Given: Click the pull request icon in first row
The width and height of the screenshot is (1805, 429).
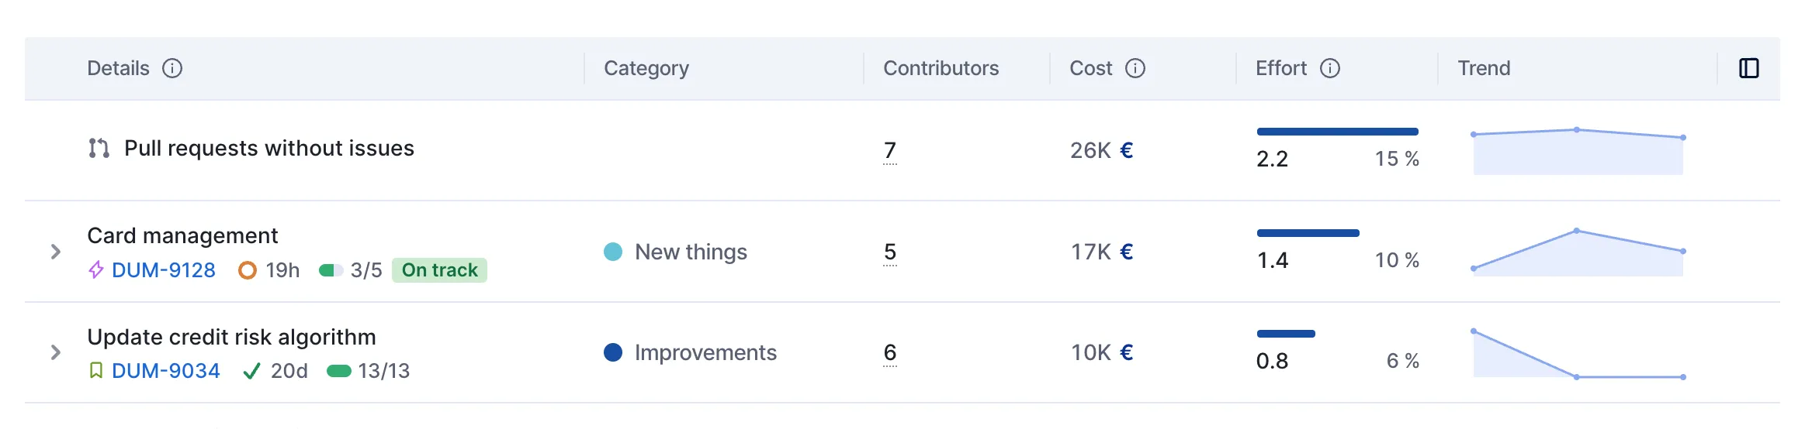Looking at the screenshot, I should coord(99,148).
